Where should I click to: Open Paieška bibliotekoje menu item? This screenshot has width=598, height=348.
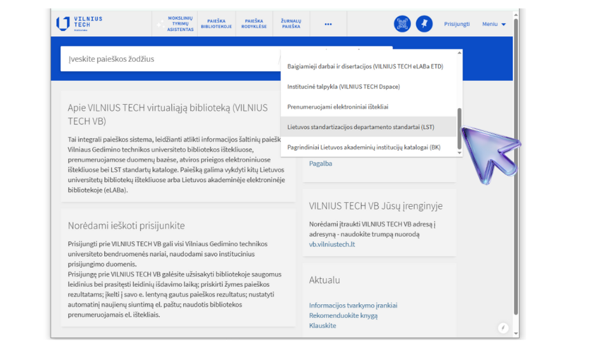(x=217, y=24)
